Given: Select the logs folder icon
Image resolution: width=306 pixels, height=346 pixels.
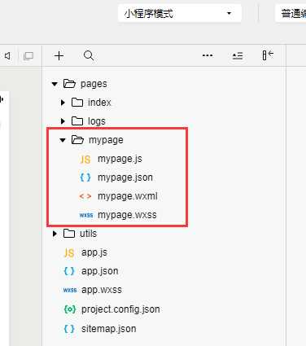Looking at the screenshot, I should click(77, 121).
